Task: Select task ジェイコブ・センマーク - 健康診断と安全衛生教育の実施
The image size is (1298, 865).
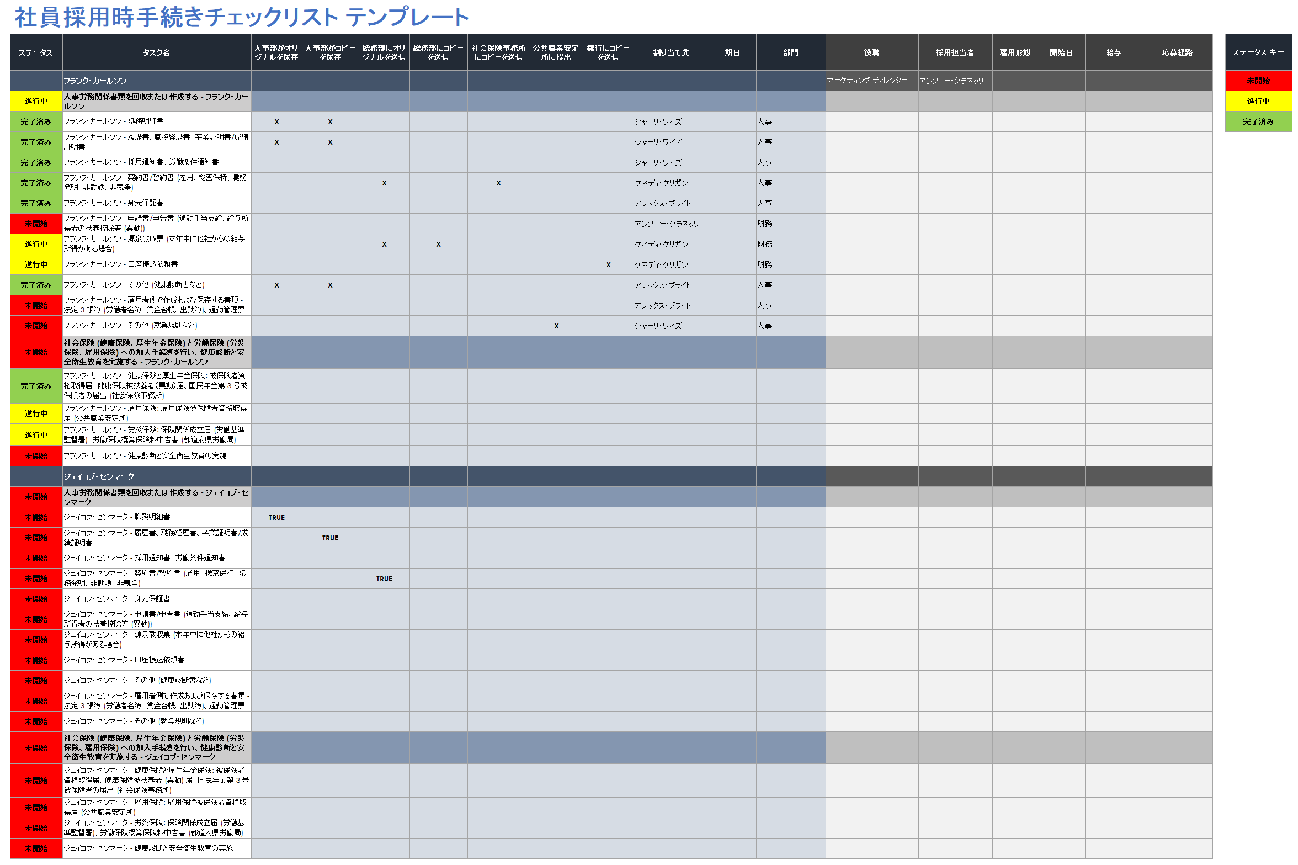Action: (157, 848)
